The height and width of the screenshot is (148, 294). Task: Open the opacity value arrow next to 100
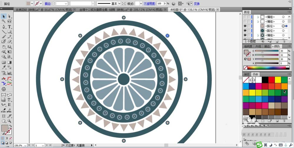point(165,4)
